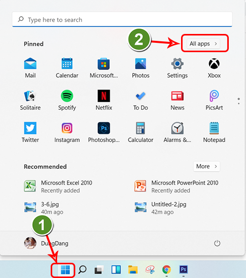Open the Mail app
The height and width of the screenshot is (278, 246).
pos(31,67)
